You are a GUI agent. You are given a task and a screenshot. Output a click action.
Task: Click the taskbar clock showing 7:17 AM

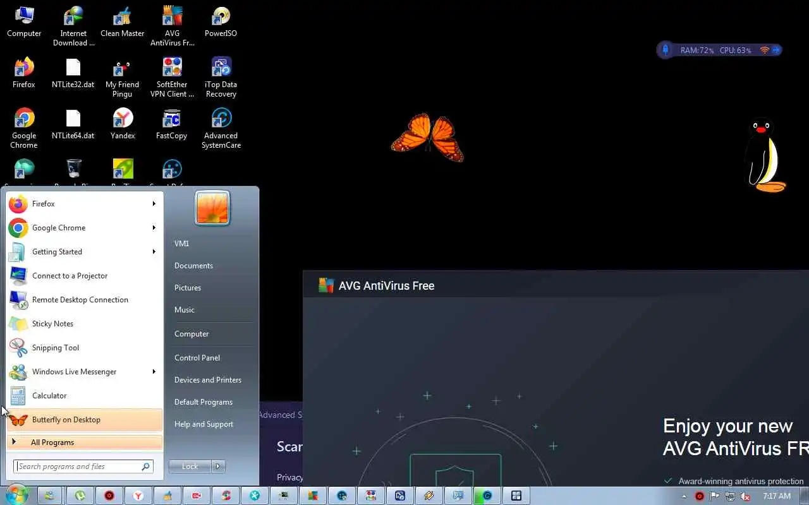[x=776, y=496]
